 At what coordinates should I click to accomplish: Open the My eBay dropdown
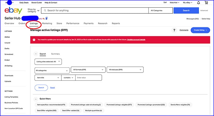[x=187, y=2]
